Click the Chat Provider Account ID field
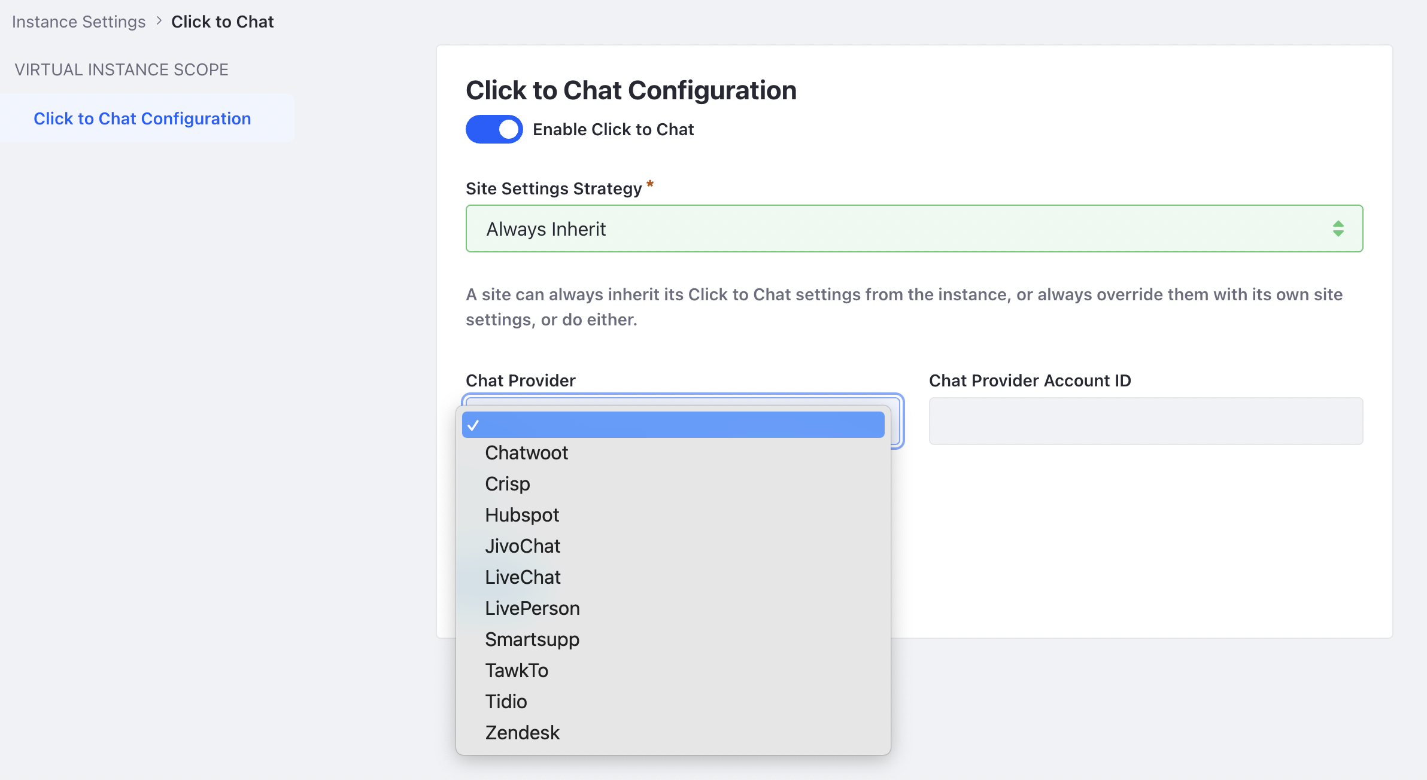This screenshot has height=780, width=1427. coord(1146,421)
